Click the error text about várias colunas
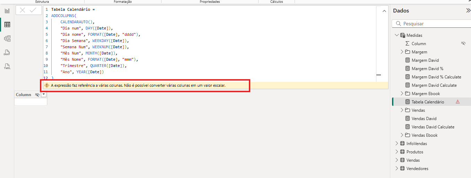471x178 pixels. [x=138, y=85]
